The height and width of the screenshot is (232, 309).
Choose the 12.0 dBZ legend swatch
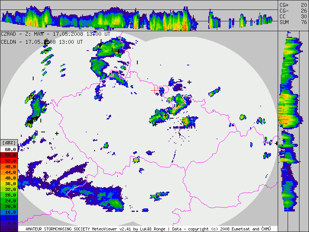point(9,218)
